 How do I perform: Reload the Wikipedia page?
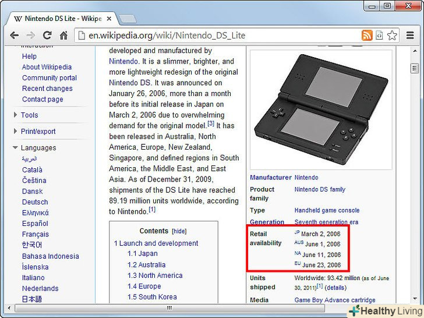tap(47, 36)
